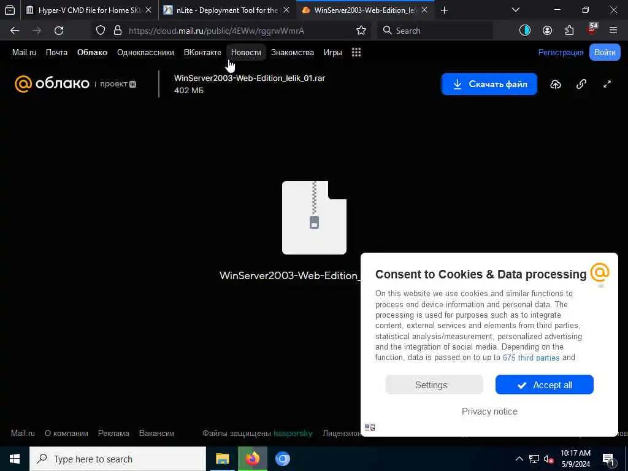
Task: Open the uBlock extension with 54 badge
Action: (592, 29)
